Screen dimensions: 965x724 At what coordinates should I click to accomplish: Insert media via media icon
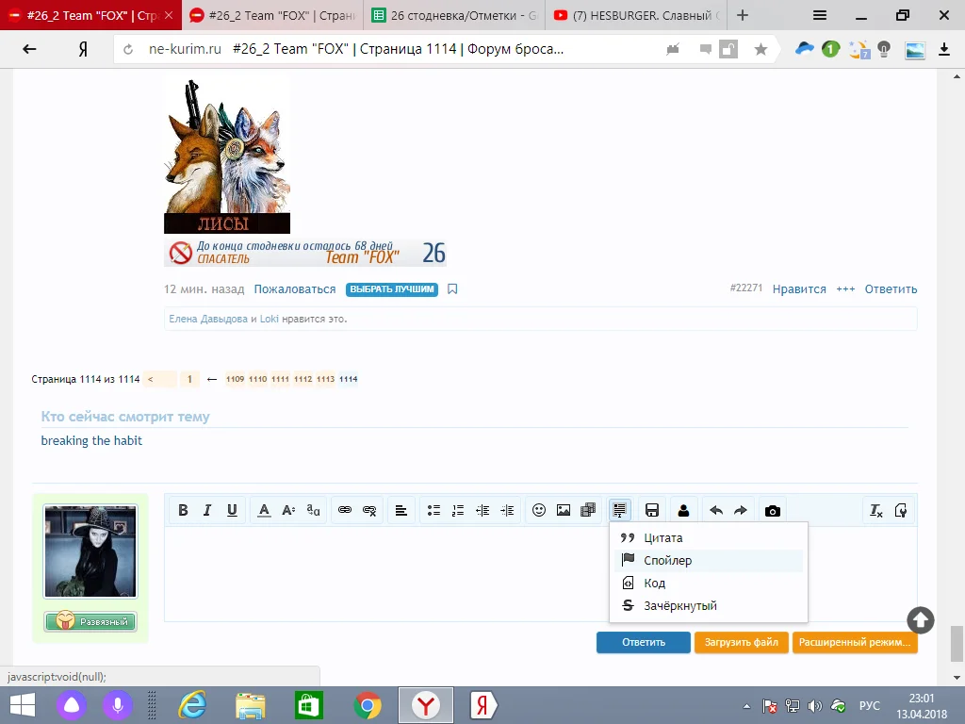pyautogui.click(x=588, y=510)
